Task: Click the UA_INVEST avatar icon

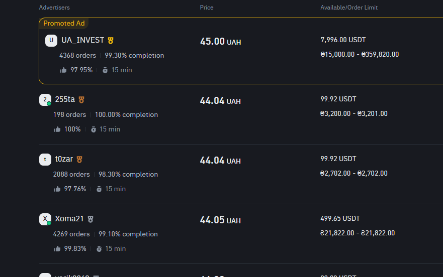Action: click(x=51, y=41)
